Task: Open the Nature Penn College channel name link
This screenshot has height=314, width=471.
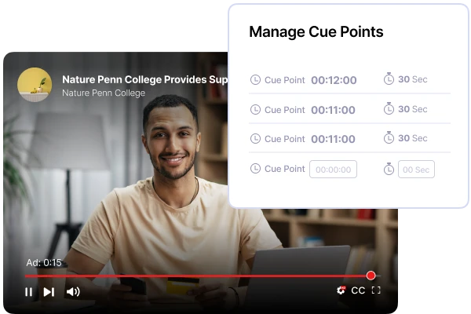Action: coord(104,93)
